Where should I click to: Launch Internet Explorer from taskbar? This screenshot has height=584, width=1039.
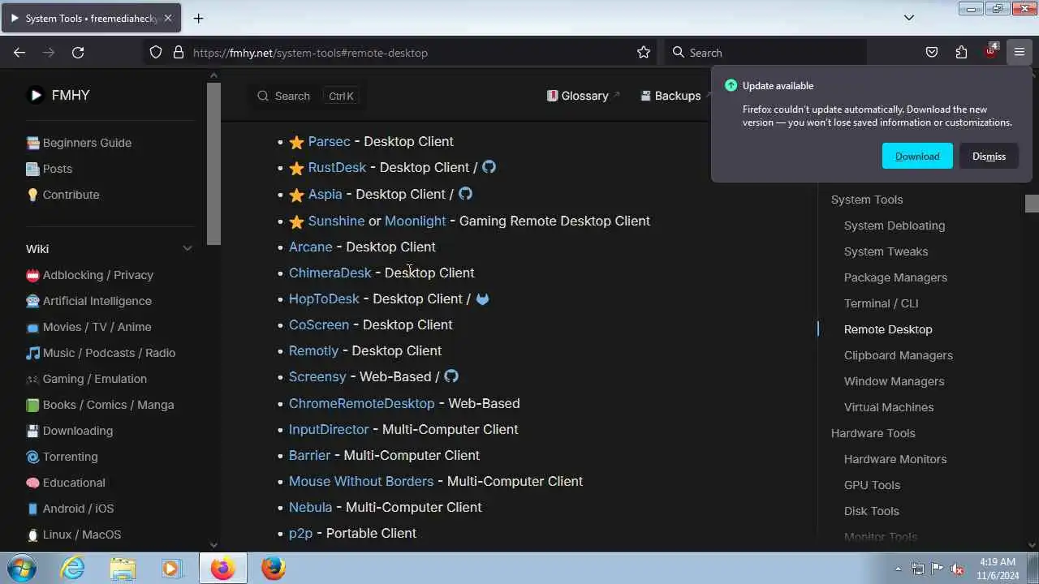pyautogui.click(x=73, y=568)
